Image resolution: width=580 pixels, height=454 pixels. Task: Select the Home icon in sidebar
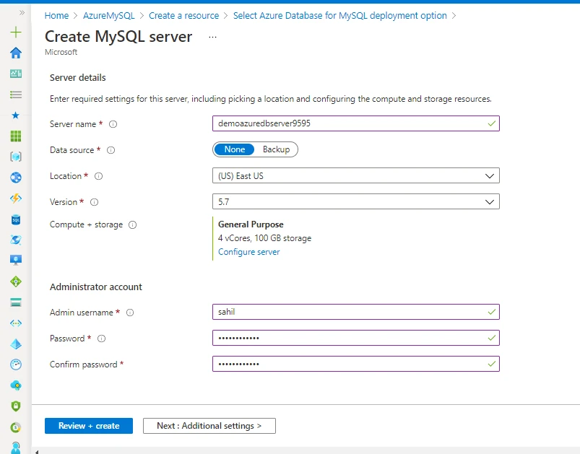[x=14, y=53]
